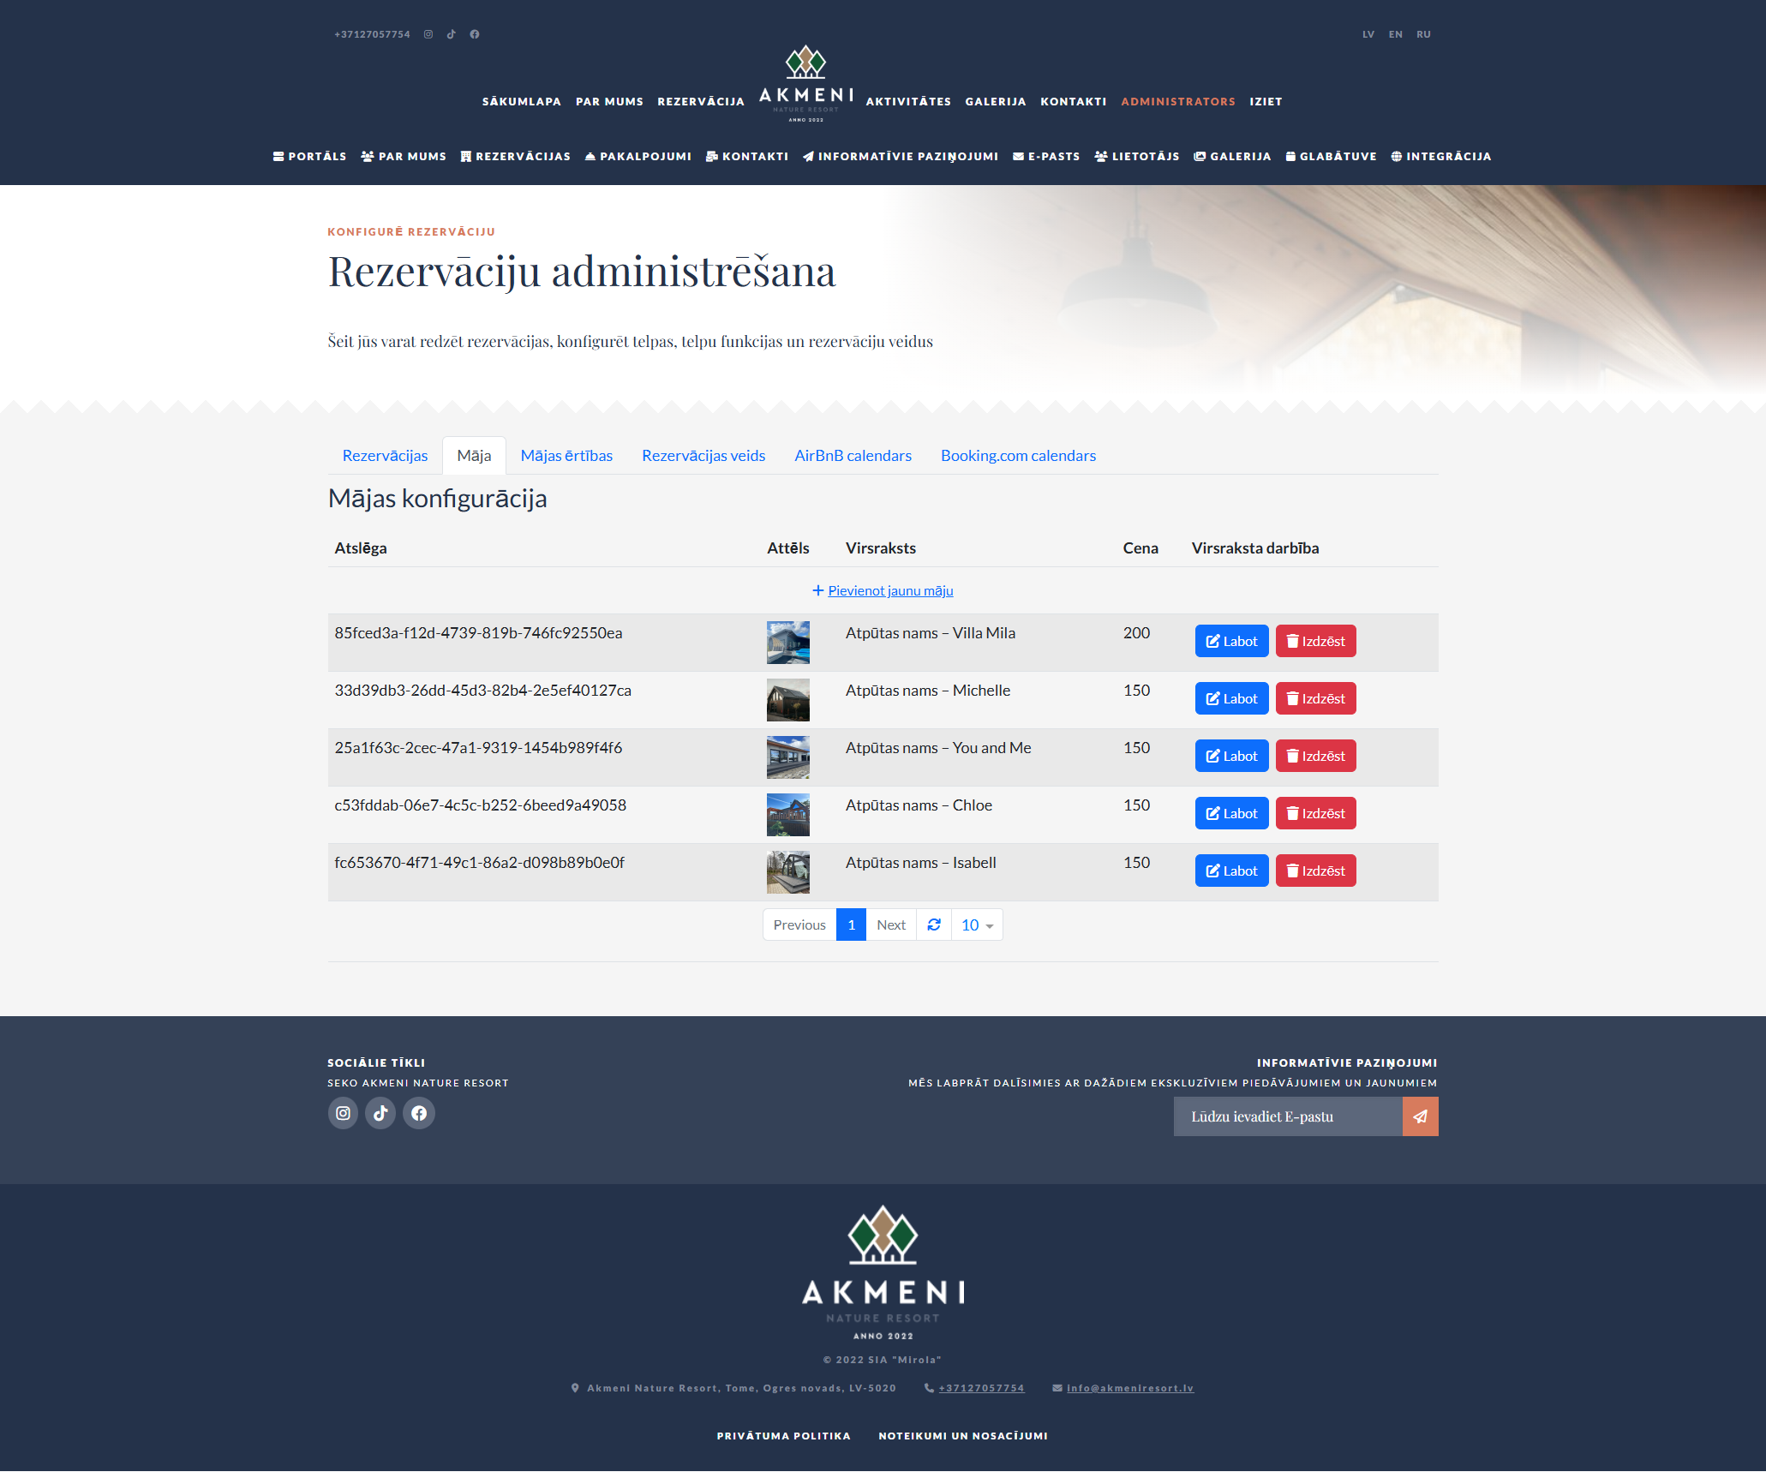
Task: Switch to the Rezervācijas tab
Action: pos(385,456)
